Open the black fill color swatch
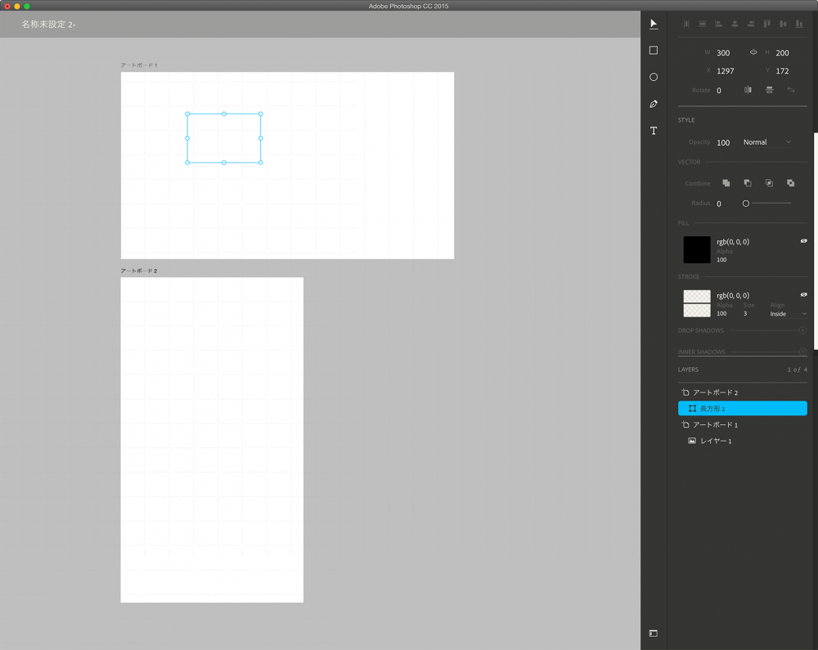This screenshot has width=818, height=650. 696,249
